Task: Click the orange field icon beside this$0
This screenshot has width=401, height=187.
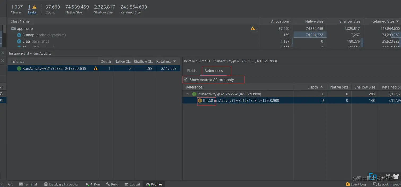Action: pos(200,100)
